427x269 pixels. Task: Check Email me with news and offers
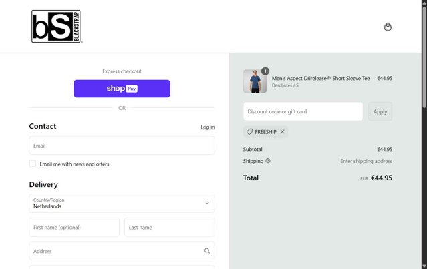click(33, 164)
